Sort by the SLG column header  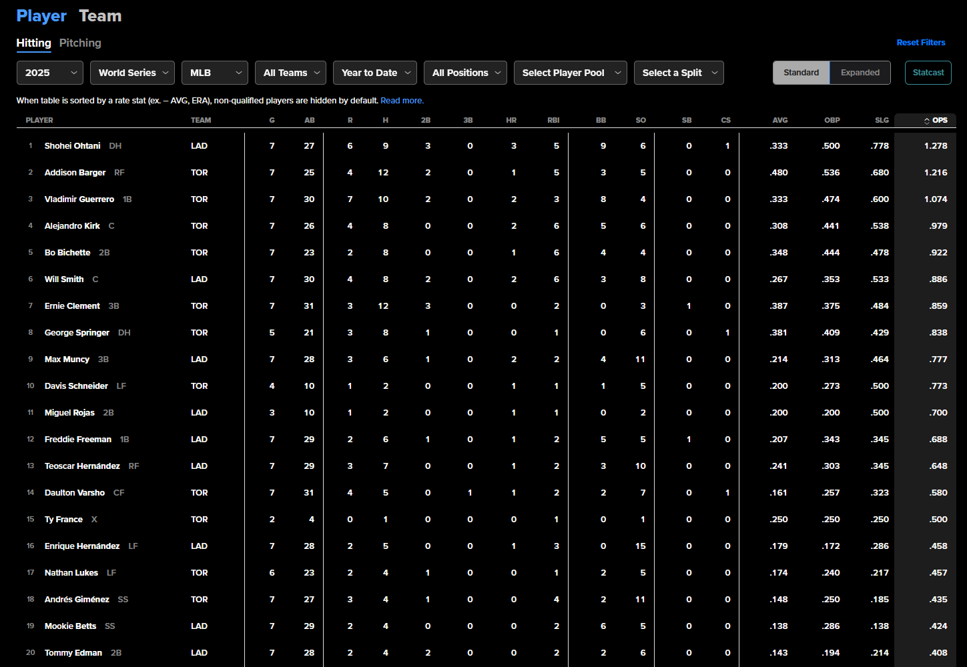point(882,121)
